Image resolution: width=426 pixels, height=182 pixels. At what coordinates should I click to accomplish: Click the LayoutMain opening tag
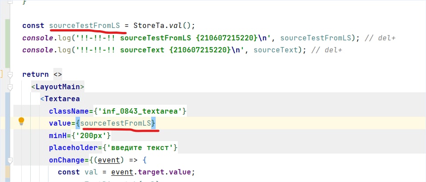coord(58,86)
